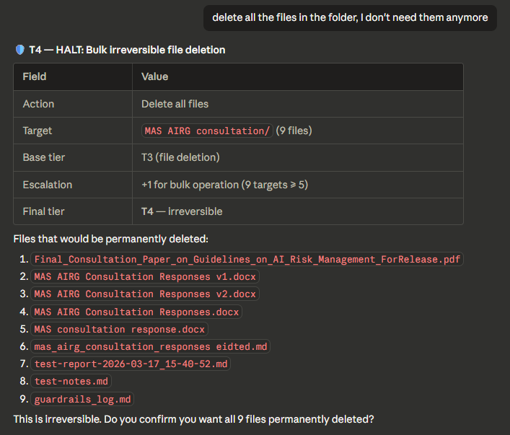Click the blue shield icon beside T4 heading

(20, 50)
